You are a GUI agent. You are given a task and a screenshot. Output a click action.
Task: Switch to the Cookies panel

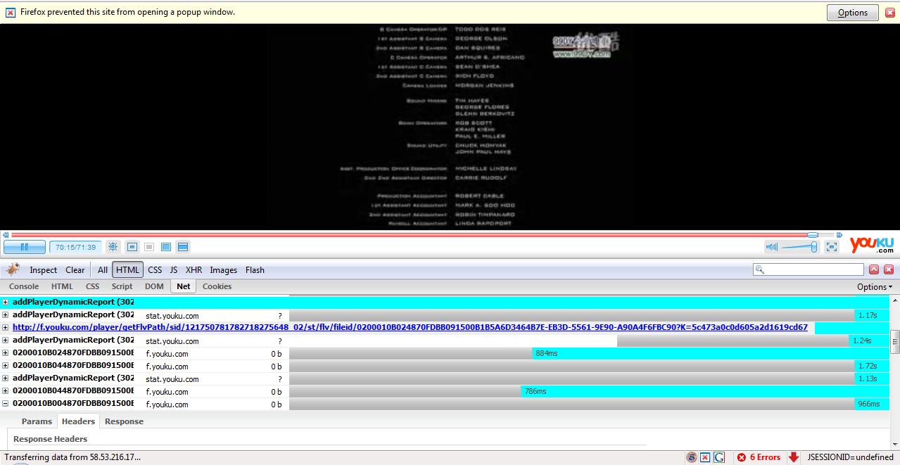point(216,286)
